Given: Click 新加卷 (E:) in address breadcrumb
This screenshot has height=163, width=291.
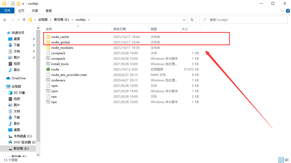Looking at the screenshot, I should point(61,20).
